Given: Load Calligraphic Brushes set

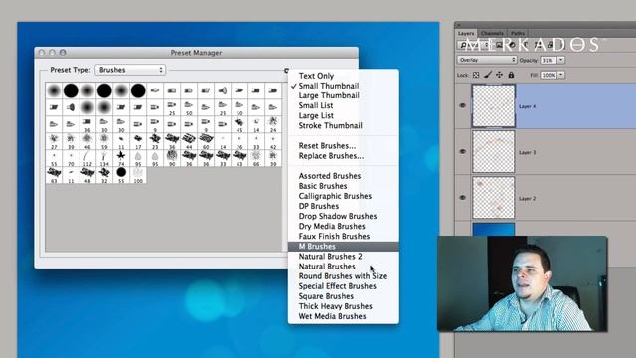Looking at the screenshot, I should coord(335,196).
